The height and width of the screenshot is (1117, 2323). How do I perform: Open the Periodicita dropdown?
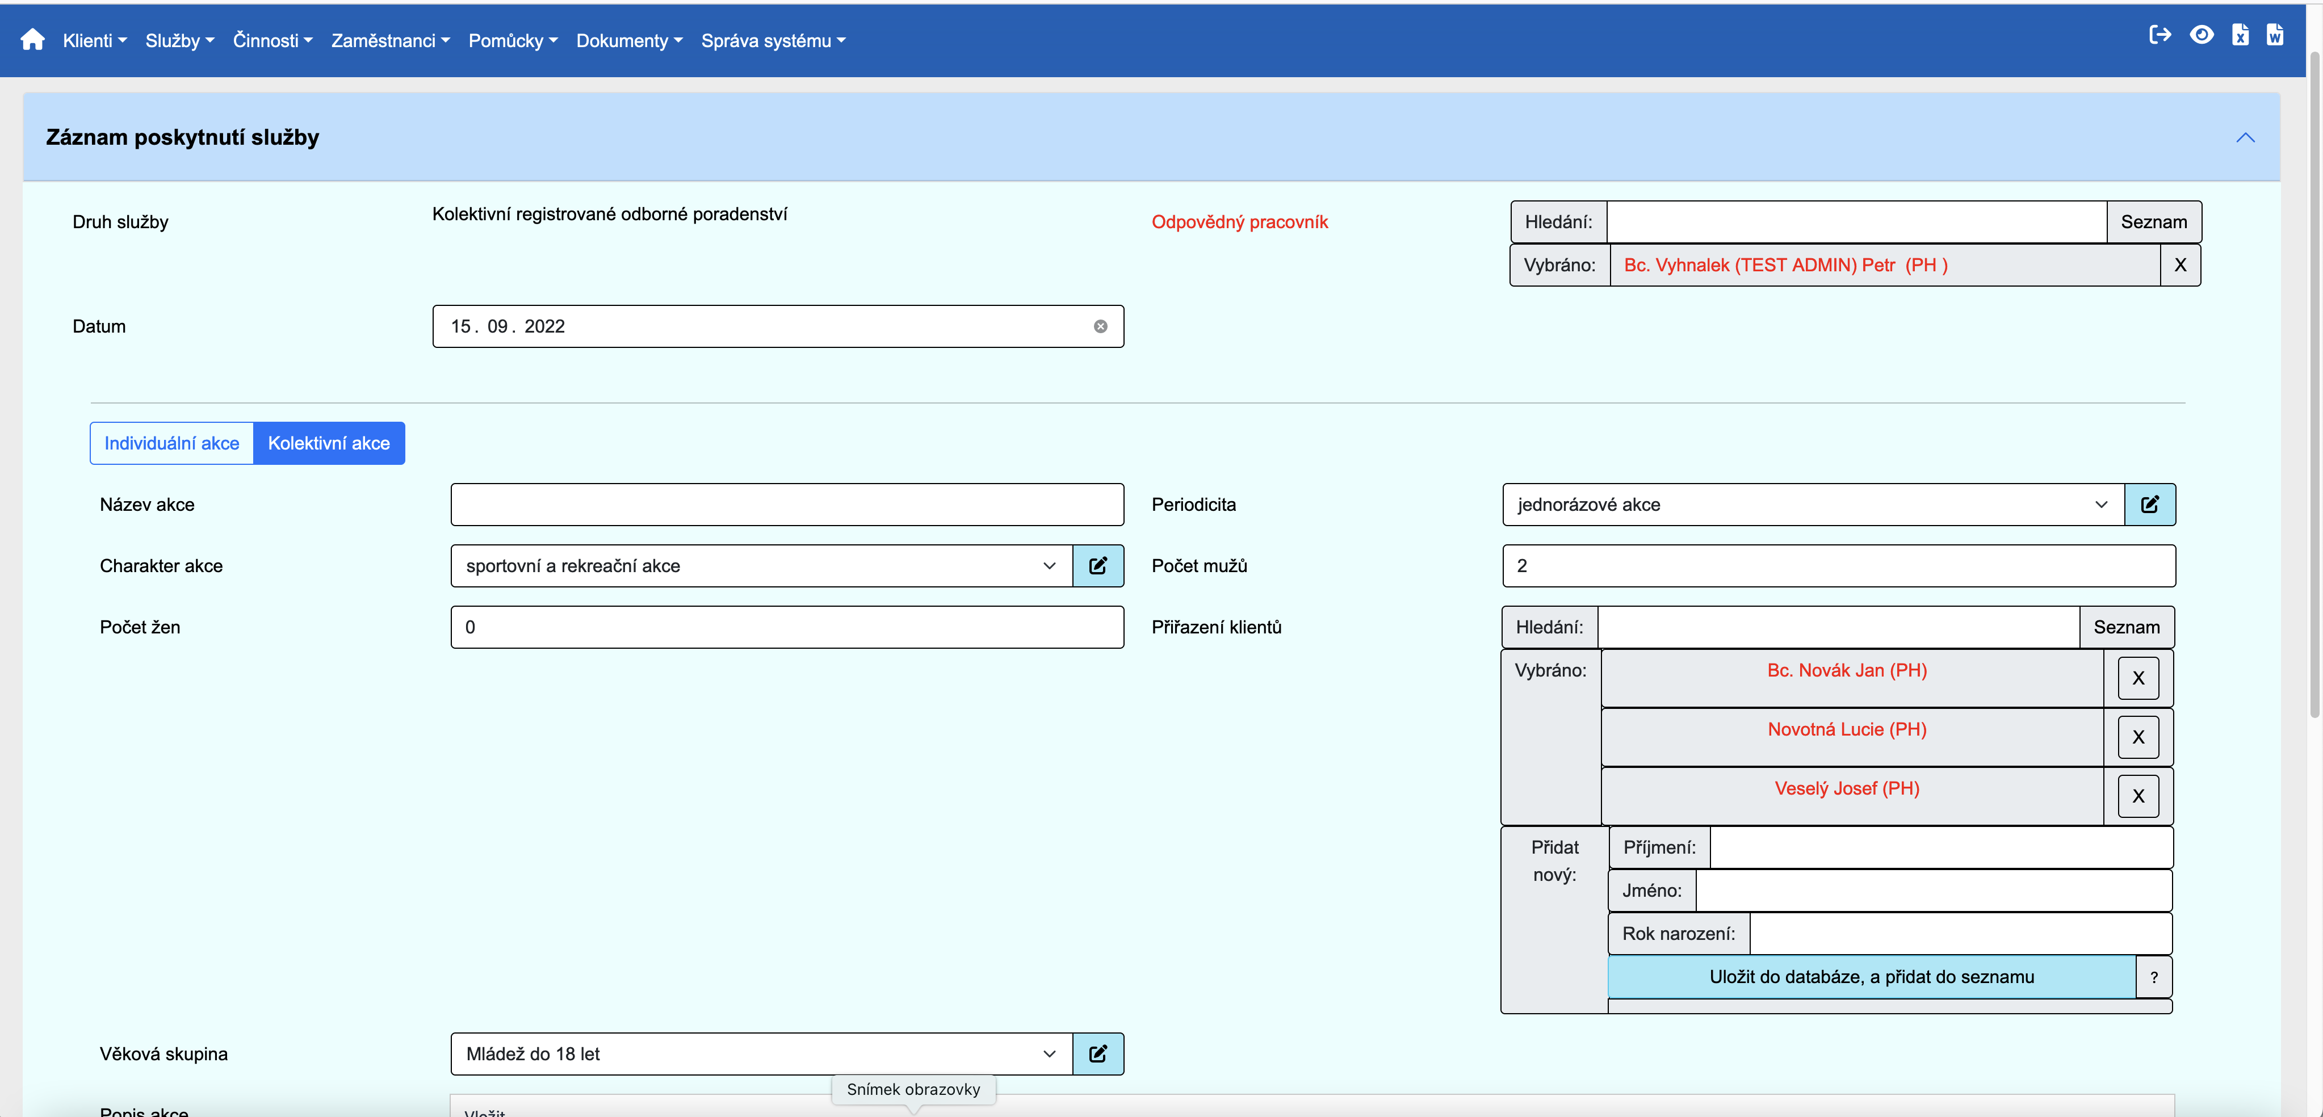coord(1813,505)
